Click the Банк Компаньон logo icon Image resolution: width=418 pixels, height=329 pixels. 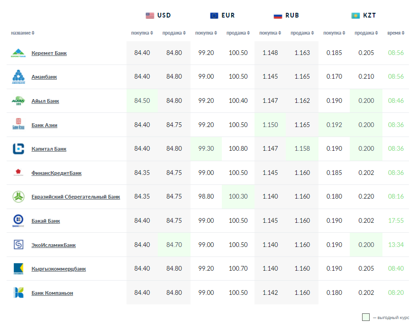click(x=18, y=293)
